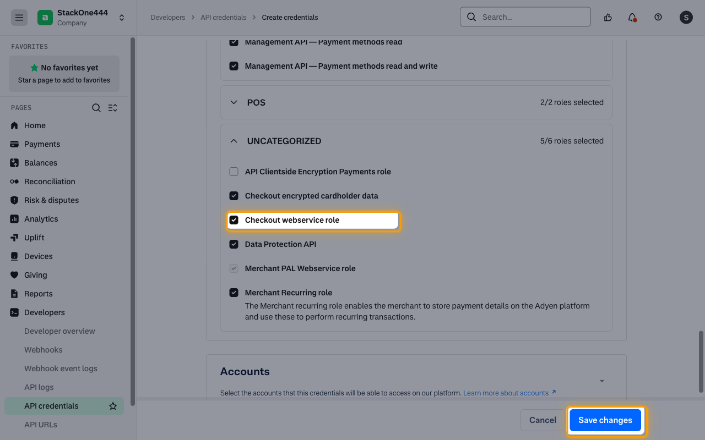Enable API Clientside Encryption Payments role
This screenshot has height=440, width=705.
[234, 172]
